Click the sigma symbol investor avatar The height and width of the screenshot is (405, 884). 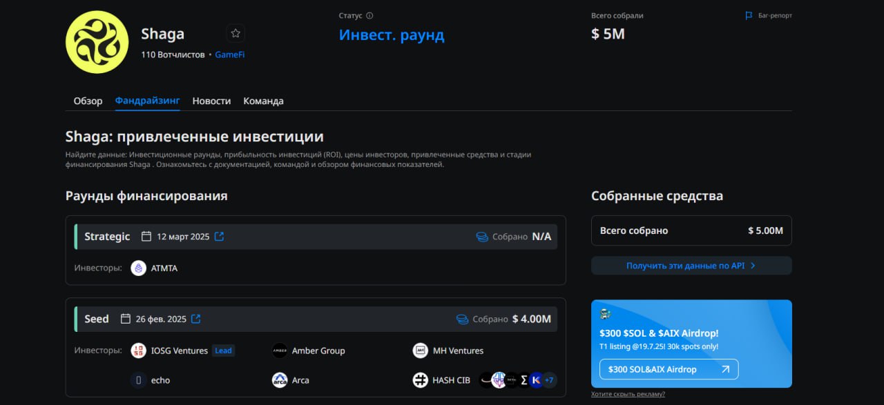524,380
